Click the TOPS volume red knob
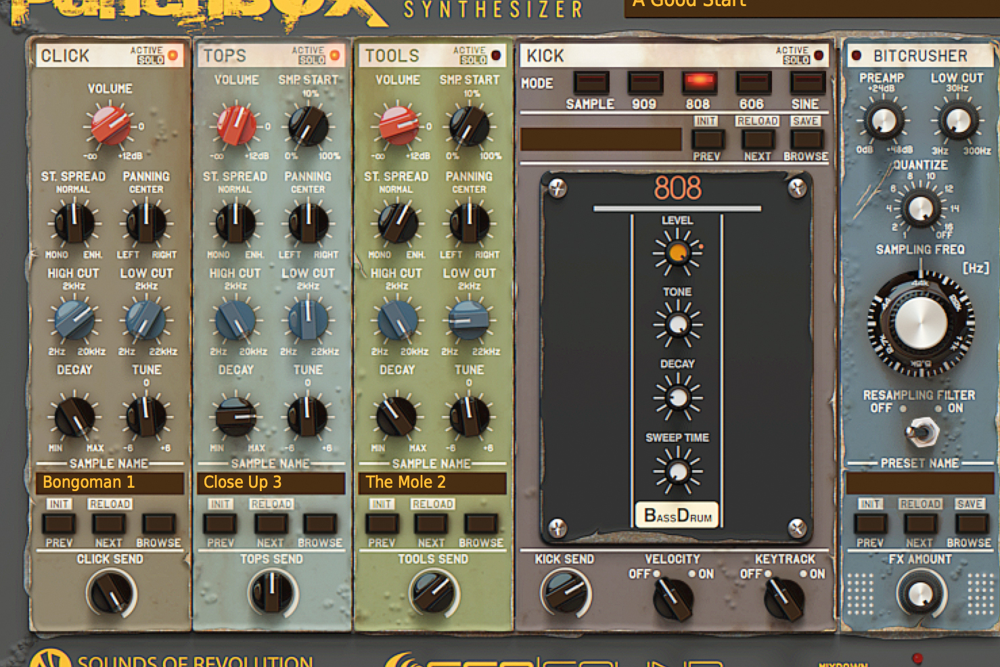Image resolution: width=1000 pixels, height=667 pixels. [236, 126]
